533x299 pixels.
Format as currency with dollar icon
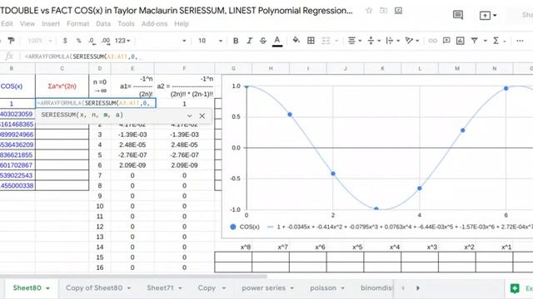(65, 41)
